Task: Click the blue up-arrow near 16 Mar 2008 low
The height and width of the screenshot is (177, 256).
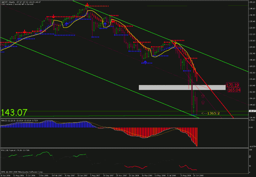Action: coord(145,62)
